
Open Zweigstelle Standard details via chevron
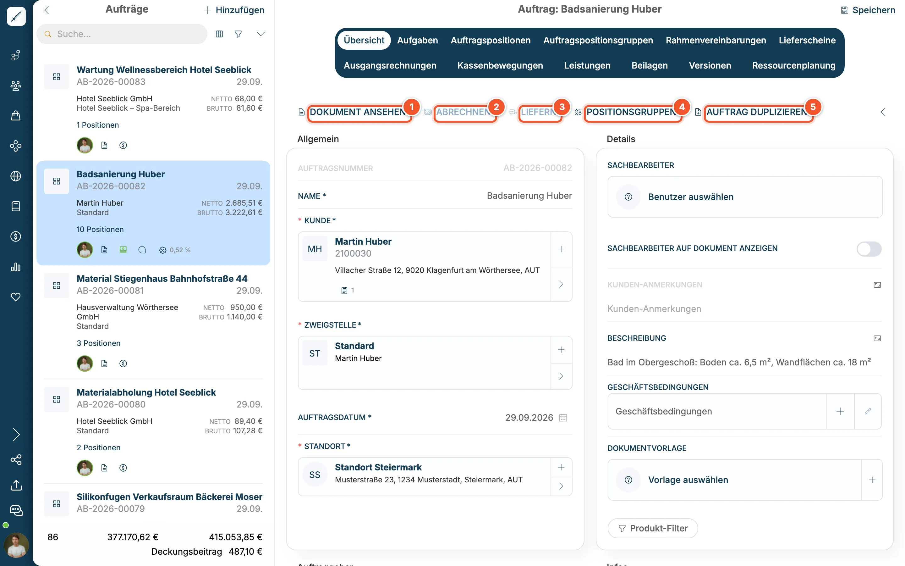coord(561,376)
